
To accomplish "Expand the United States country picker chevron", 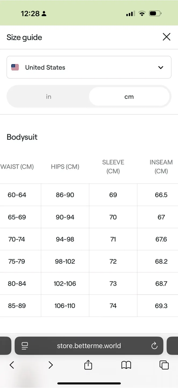I will [x=161, y=67].
